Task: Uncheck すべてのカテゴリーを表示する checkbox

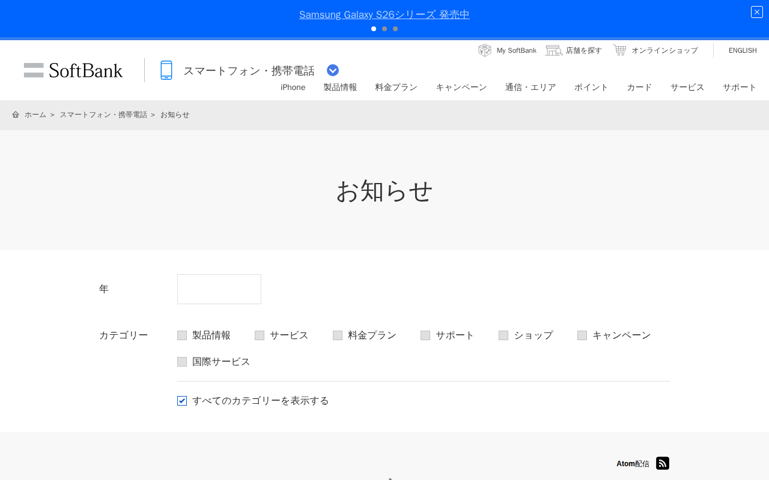Action: [x=182, y=401]
